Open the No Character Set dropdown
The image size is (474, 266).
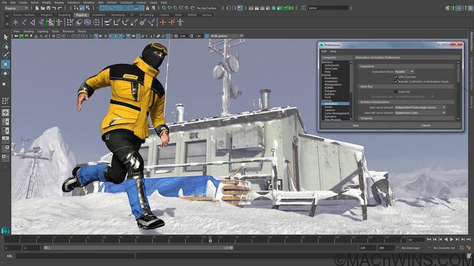444,248
